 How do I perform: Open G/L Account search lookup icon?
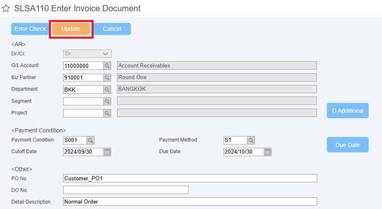pos(107,65)
